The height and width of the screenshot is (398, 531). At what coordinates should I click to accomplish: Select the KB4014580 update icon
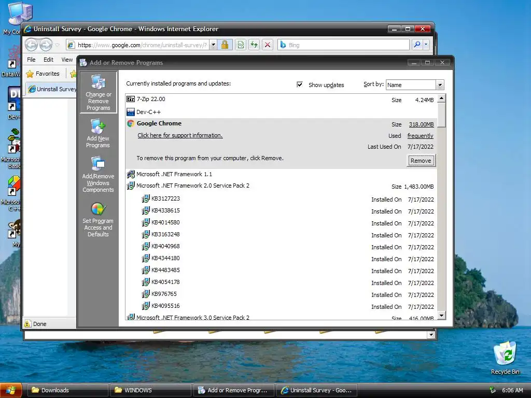(146, 222)
